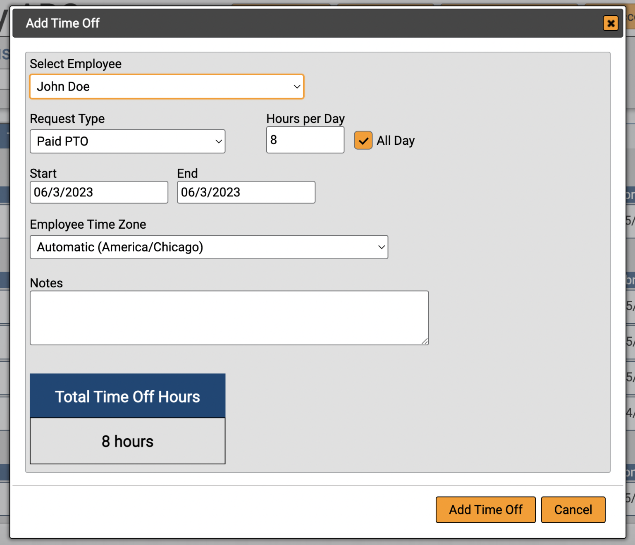635x545 pixels.
Task: Open the Employee Time Zone dropdown
Action: coord(209,247)
